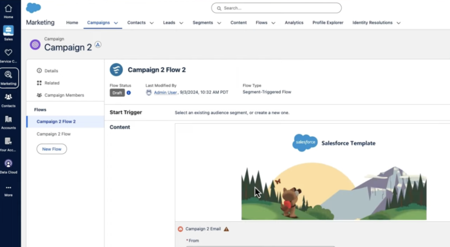450x247 pixels.
Task: Open the Admin User link
Action: point(165,92)
